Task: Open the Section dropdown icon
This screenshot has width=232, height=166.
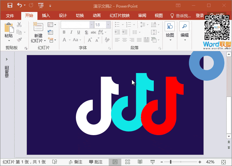Action: (52, 40)
